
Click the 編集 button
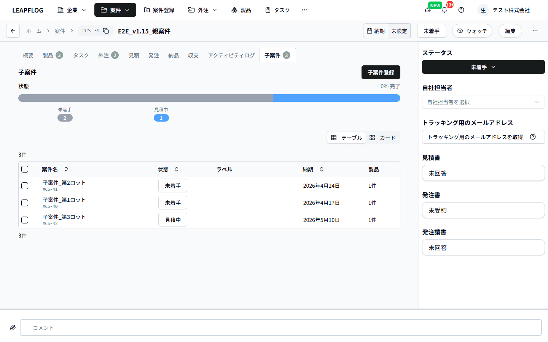pos(510,31)
